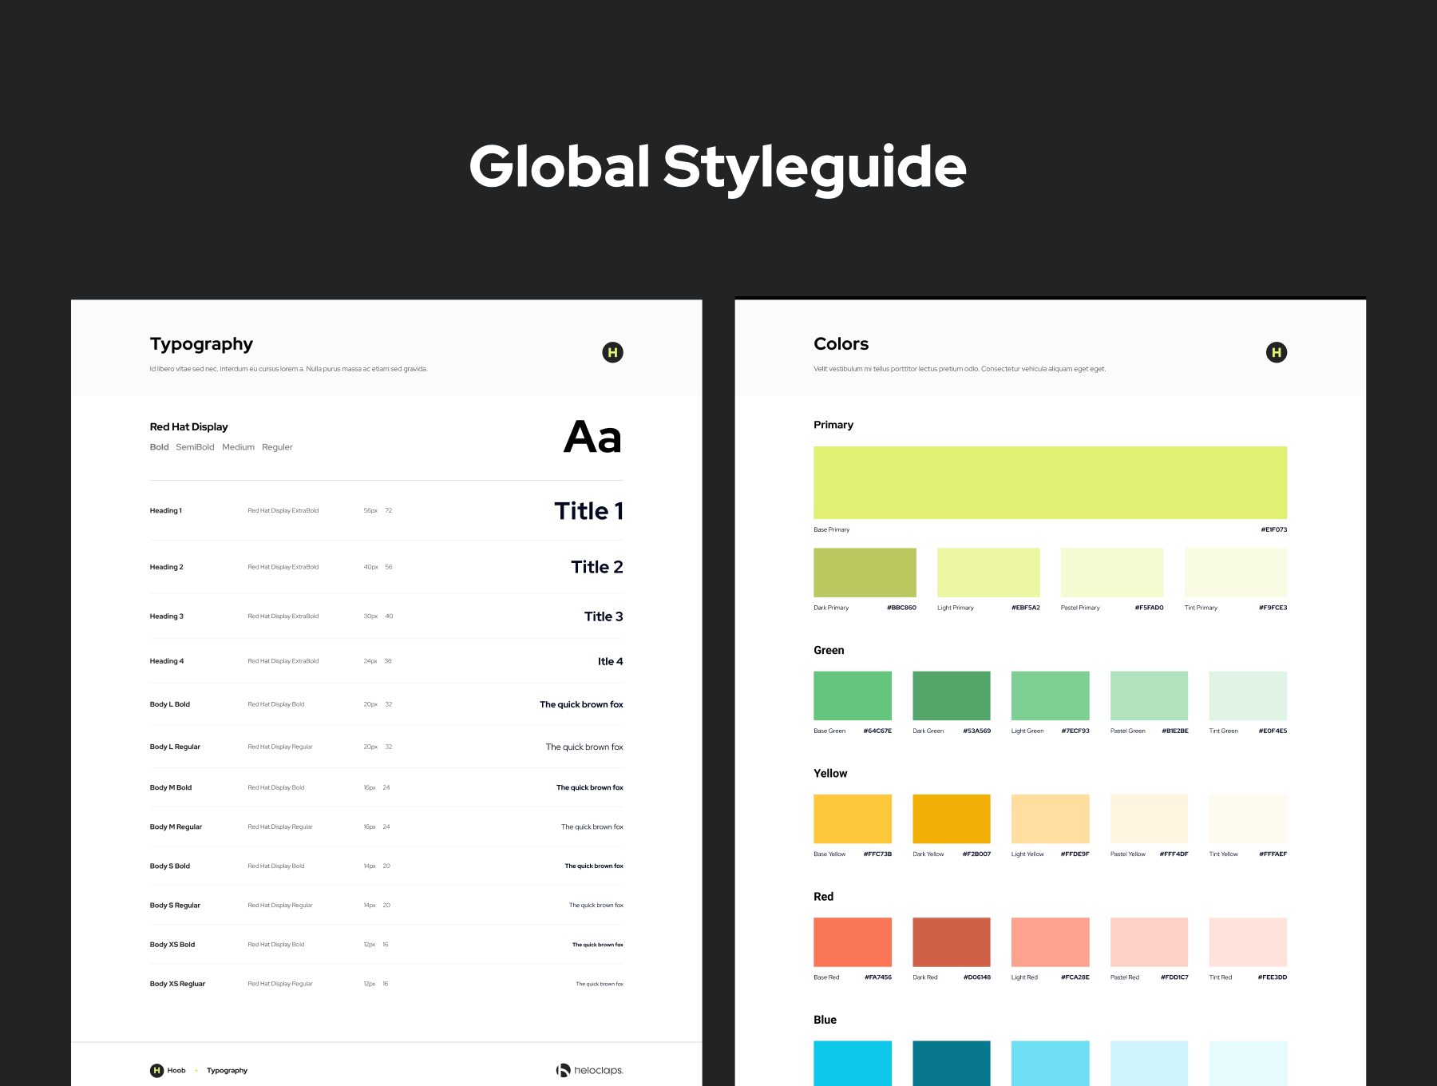Click the H logo in the Typography header

[612, 352]
